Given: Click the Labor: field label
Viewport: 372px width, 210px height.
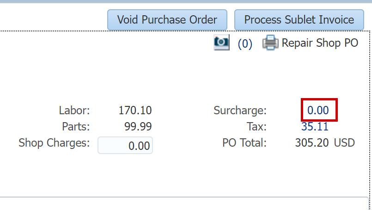Looking at the screenshot, I should [x=74, y=111].
